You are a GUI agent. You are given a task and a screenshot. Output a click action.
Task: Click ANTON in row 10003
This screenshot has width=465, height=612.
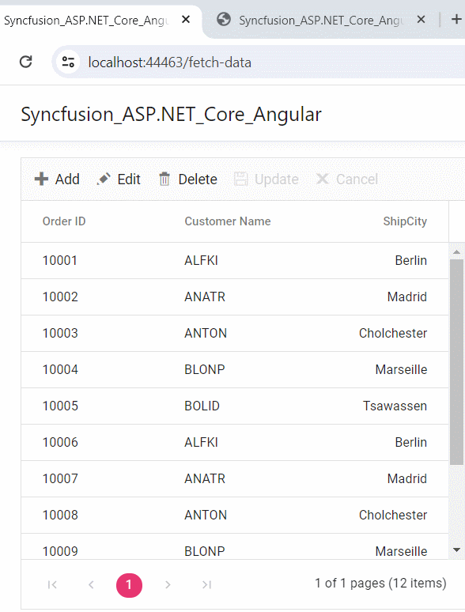(x=206, y=333)
